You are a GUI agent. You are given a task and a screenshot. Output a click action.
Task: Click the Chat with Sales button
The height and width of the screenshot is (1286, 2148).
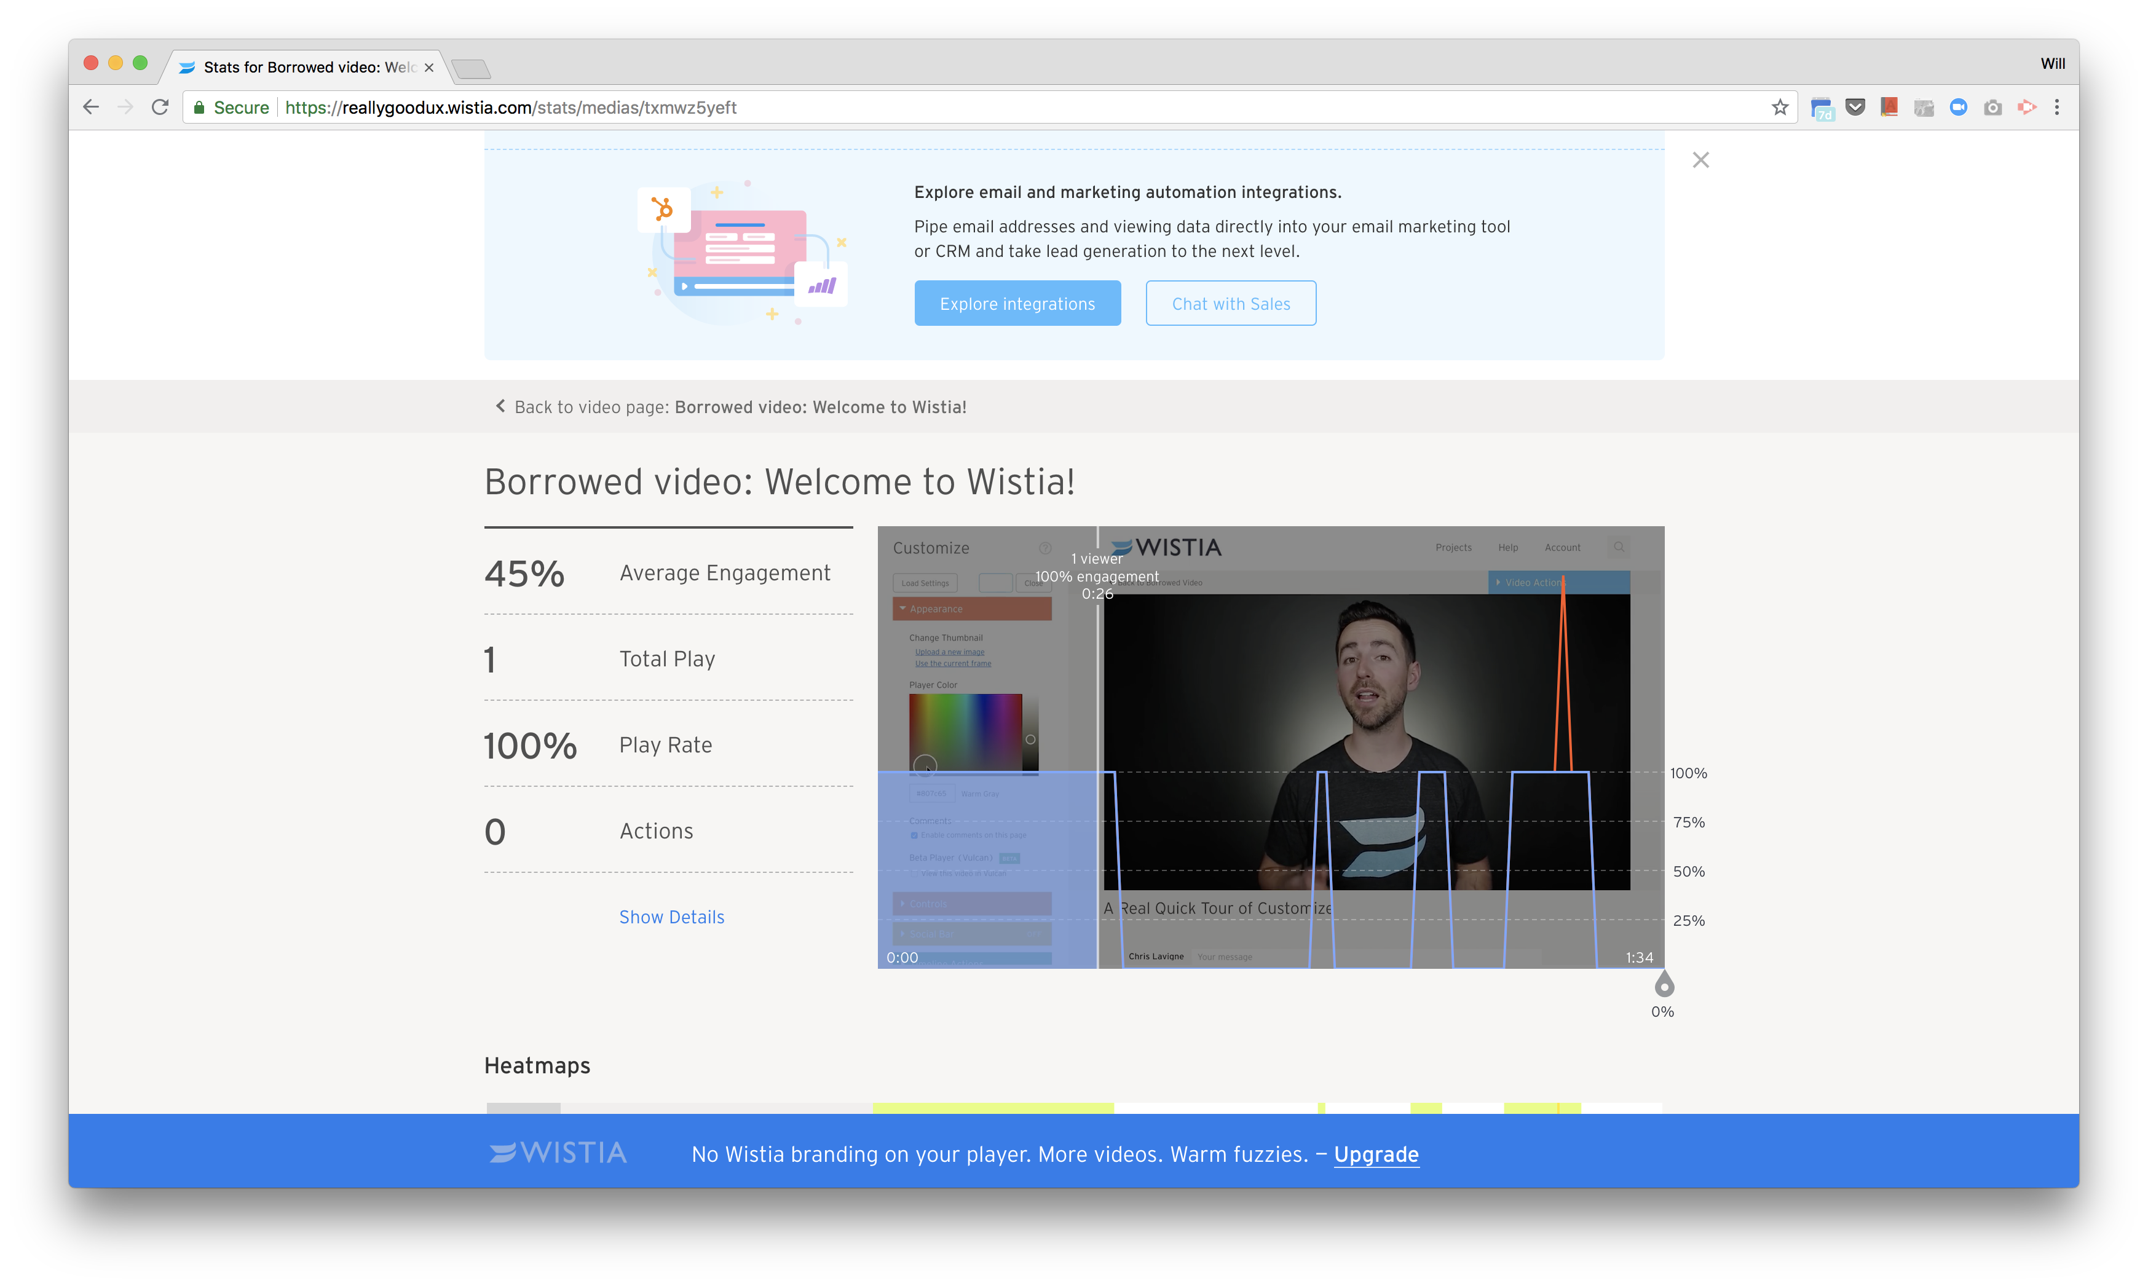(1230, 303)
